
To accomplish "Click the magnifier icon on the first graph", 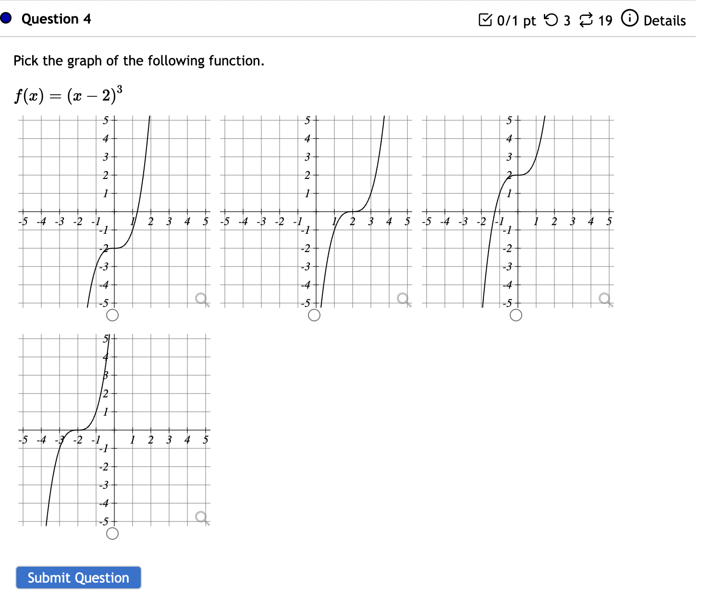I will coord(201,298).
